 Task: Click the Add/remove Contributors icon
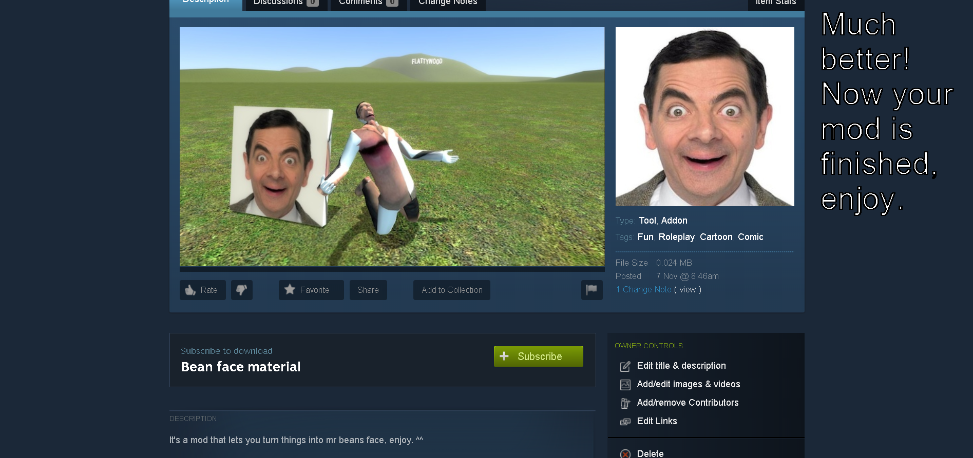(625, 403)
